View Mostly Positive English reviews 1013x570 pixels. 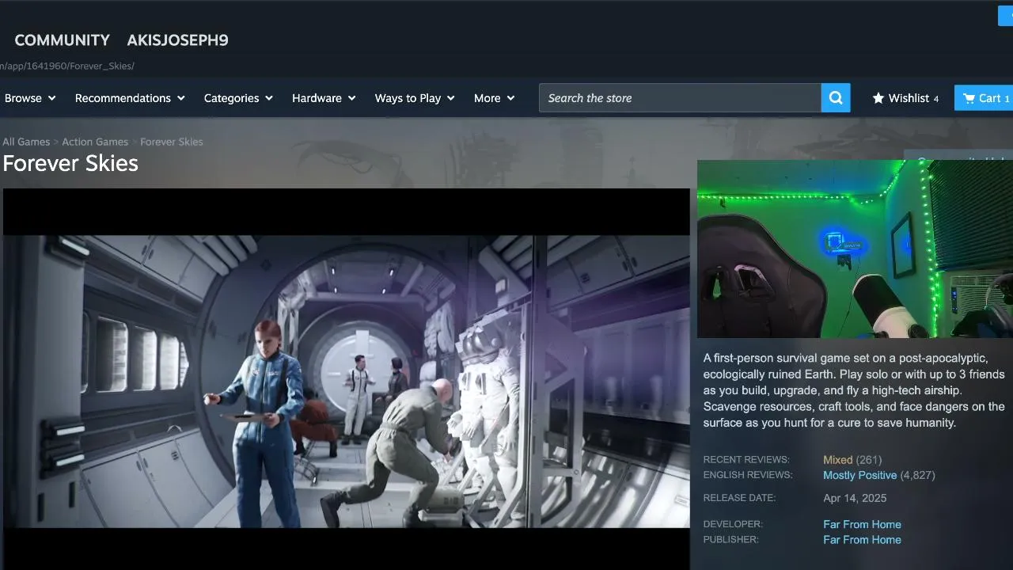tap(859, 476)
